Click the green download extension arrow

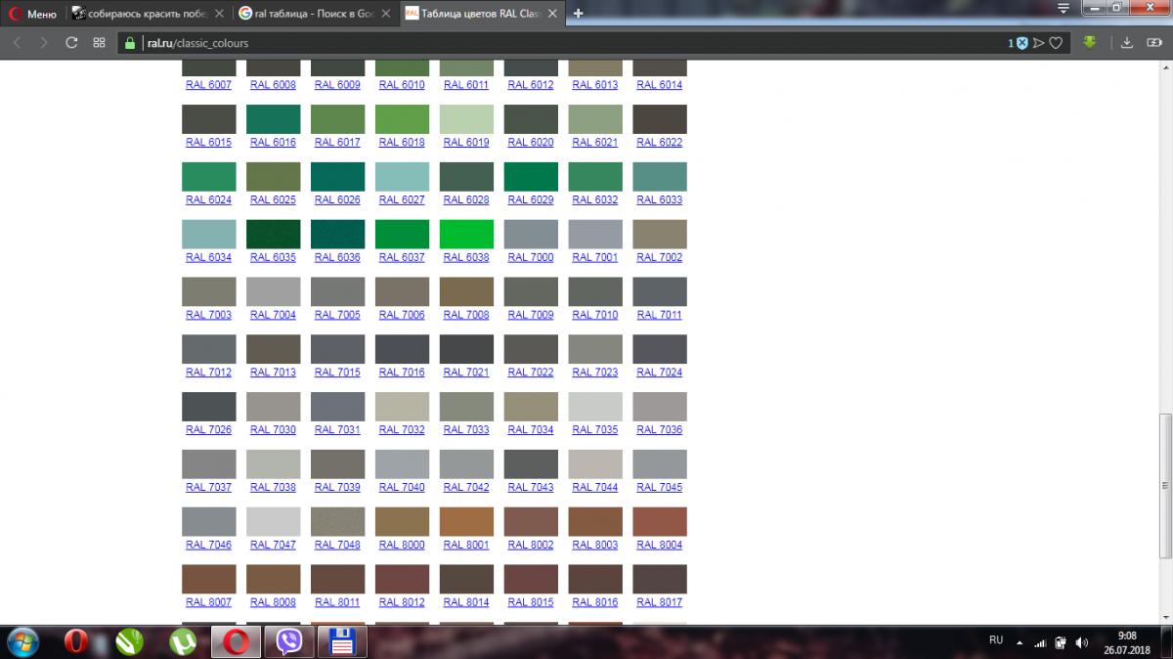click(x=1090, y=43)
